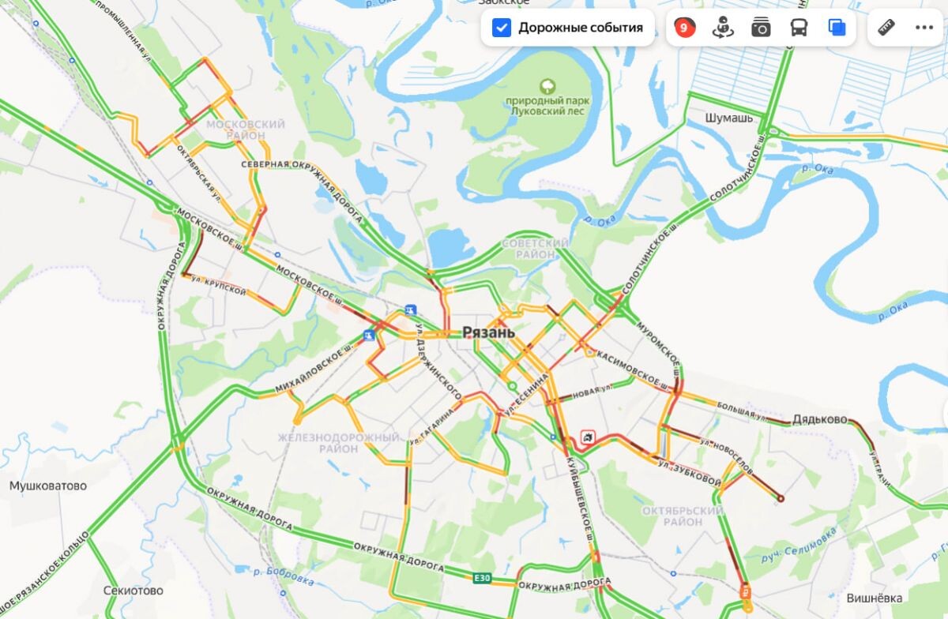Show photos layer on map
This screenshot has width=948, height=619.
761,28
